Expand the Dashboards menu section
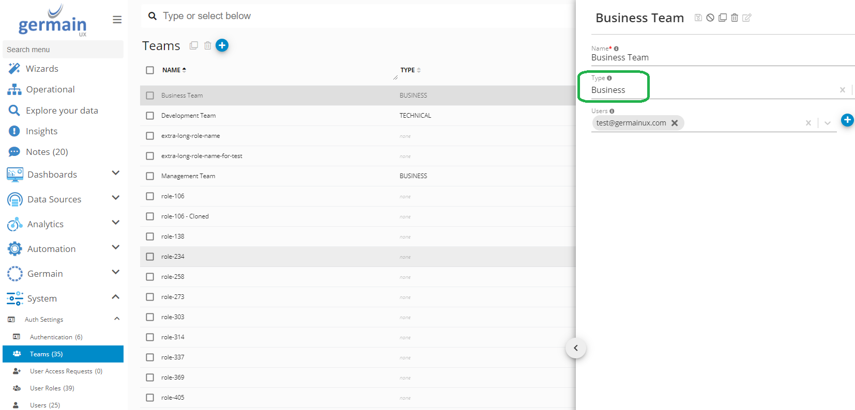The image size is (855, 410). [x=116, y=174]
